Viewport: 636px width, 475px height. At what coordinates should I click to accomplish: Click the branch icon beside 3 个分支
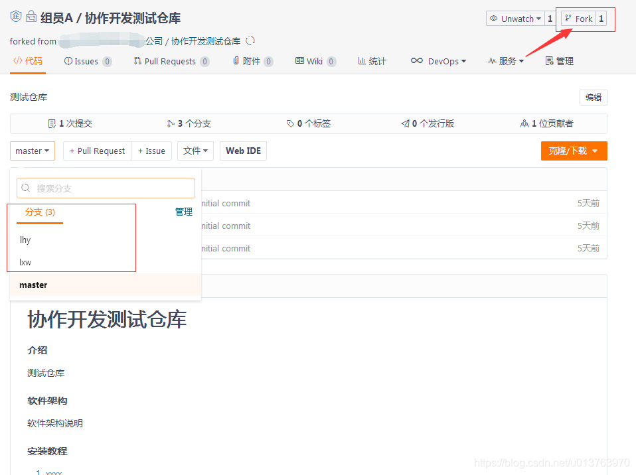pos(171,123)
